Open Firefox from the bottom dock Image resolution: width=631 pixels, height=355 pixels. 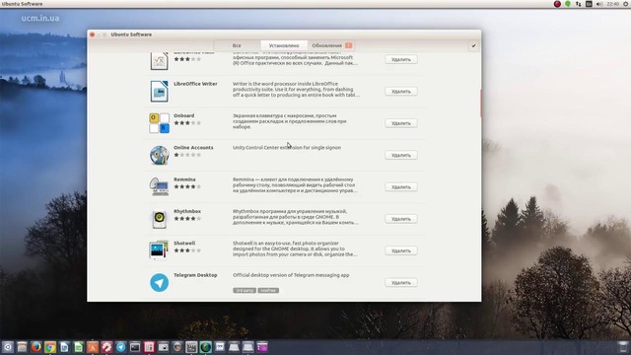35,347
